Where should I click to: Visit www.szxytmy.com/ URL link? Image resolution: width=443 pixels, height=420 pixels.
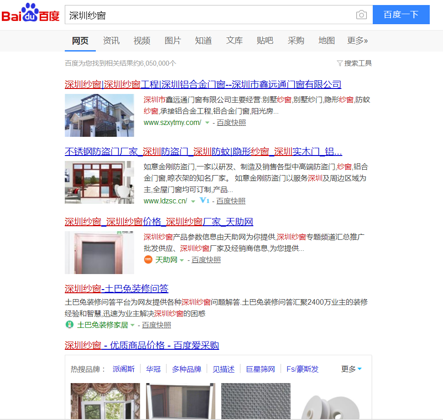point(172,123)
